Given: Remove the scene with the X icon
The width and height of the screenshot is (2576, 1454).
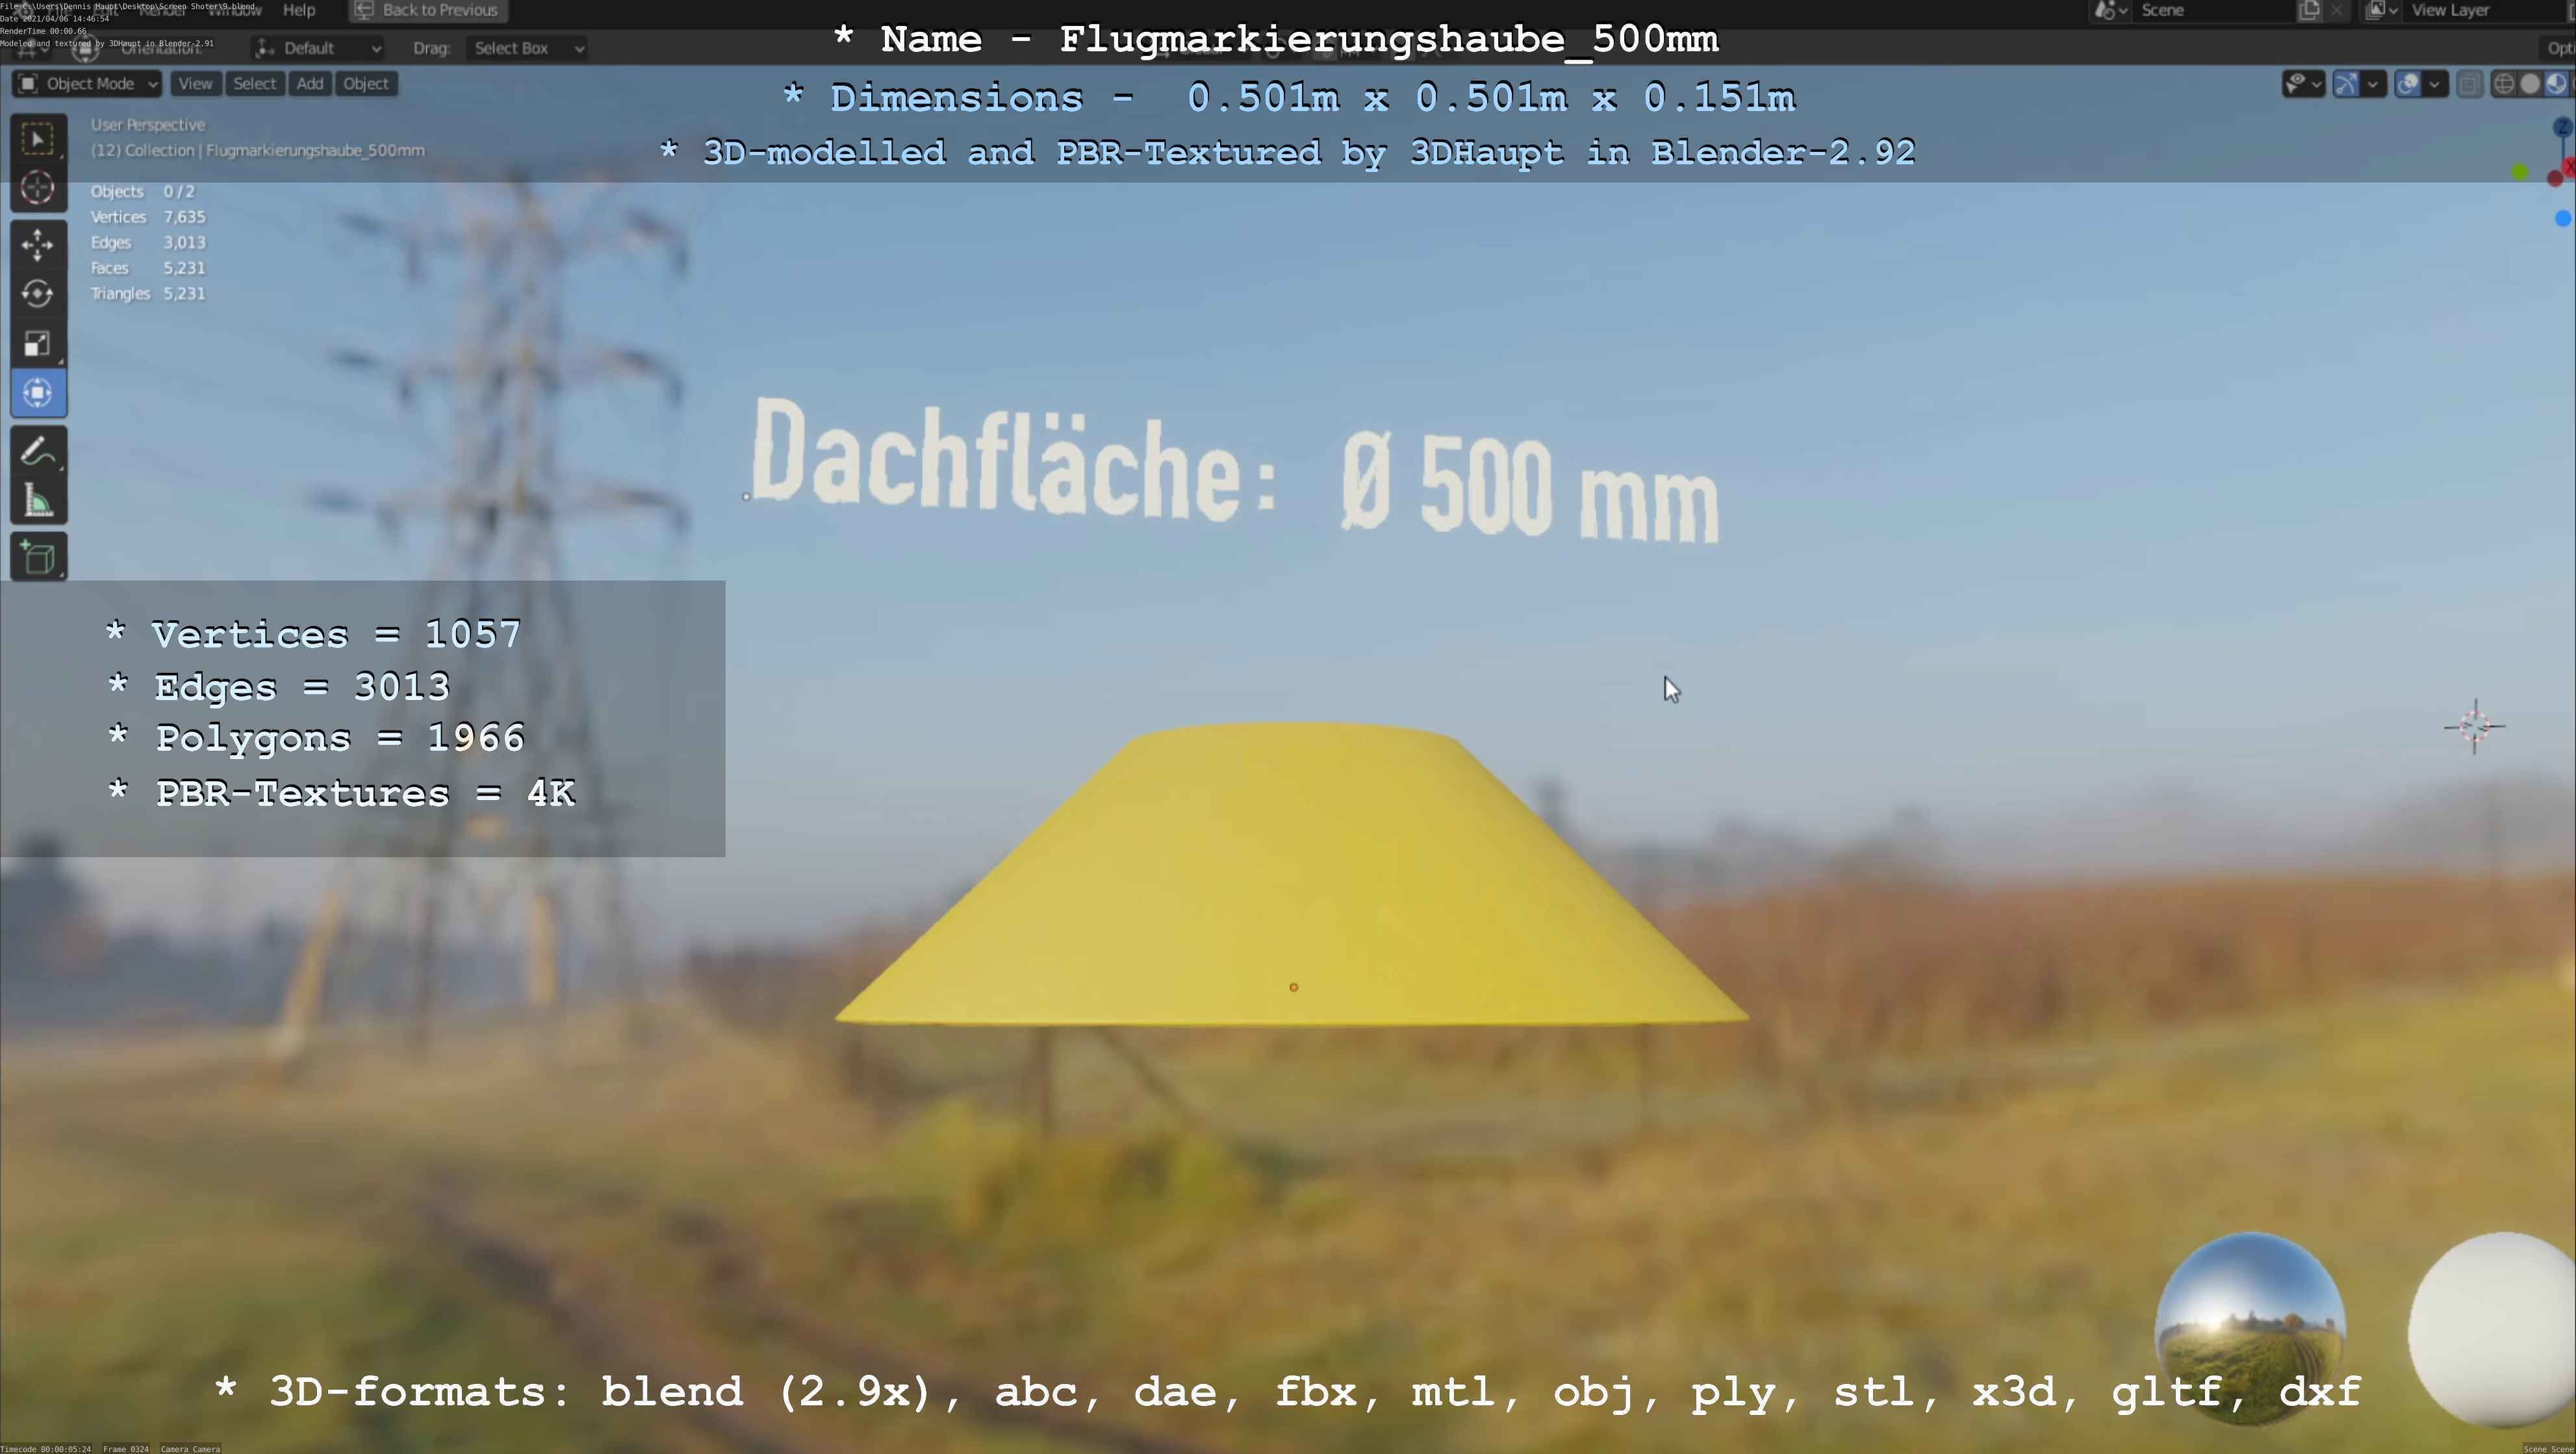Looking at the screenshot, I should pyautogui.click(x=2336, y=10).
